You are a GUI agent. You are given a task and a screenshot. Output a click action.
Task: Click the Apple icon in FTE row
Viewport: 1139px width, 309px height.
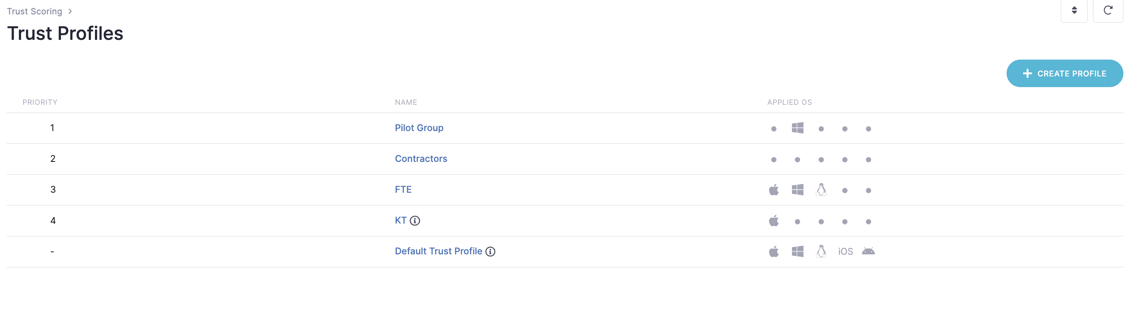point(773,190)
